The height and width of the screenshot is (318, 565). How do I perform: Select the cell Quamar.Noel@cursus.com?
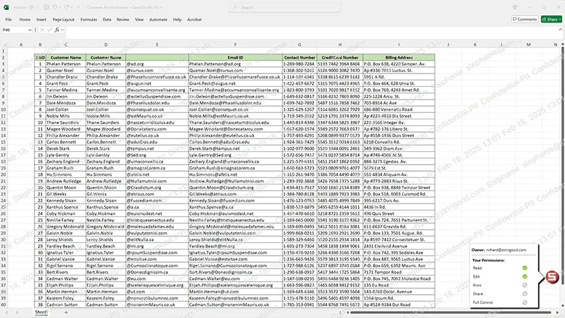[235, 70]
